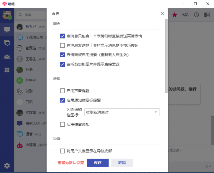Open the contacts navigation icon
The image size is (214, 173).
point(7,57)
